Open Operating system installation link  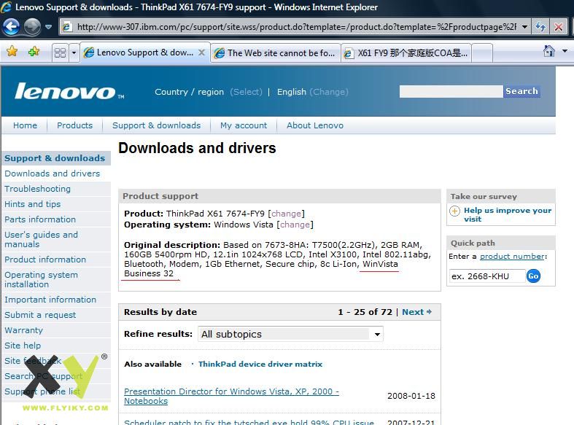(41, 279)
